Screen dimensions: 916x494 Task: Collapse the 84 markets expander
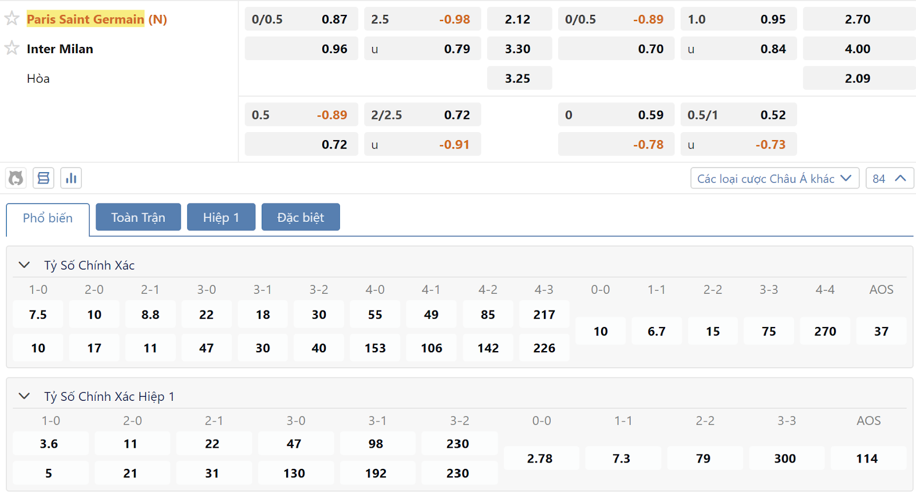coord(890,178)
